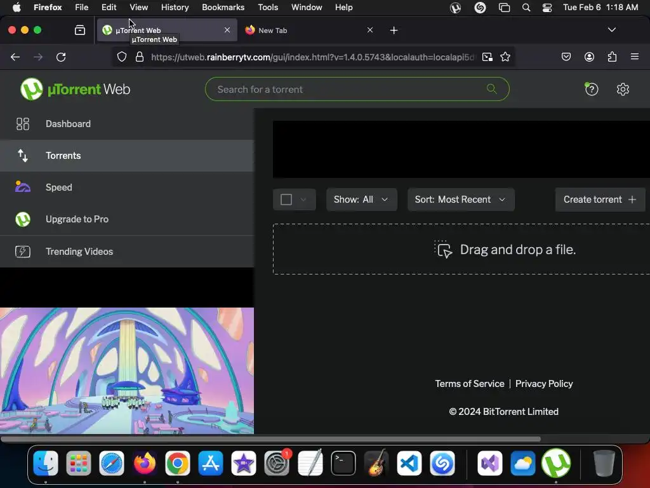Image resolution: width=650 pixels, height=488 pixels.
Task: Open System Settings from the Dock
Action: coord(277,463)
